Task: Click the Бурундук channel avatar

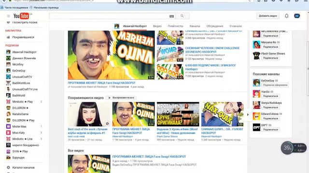Action: coord(8,158)
